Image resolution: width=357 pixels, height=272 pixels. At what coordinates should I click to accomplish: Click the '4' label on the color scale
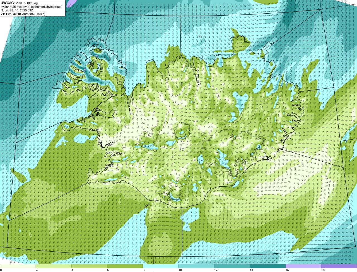(72, 270)
